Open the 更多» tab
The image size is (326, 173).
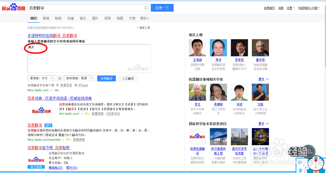click(144, 18)
